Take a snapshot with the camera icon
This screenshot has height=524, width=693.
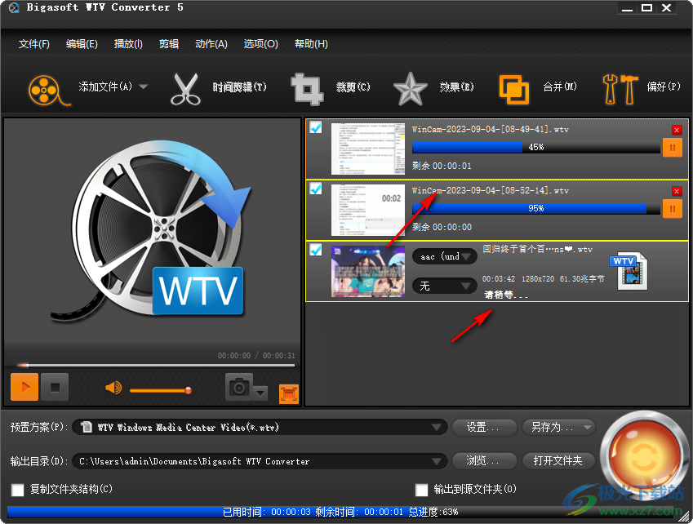pos(239,387)
